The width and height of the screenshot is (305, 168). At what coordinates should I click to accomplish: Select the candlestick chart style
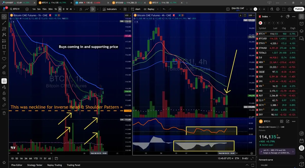[93, 9]
